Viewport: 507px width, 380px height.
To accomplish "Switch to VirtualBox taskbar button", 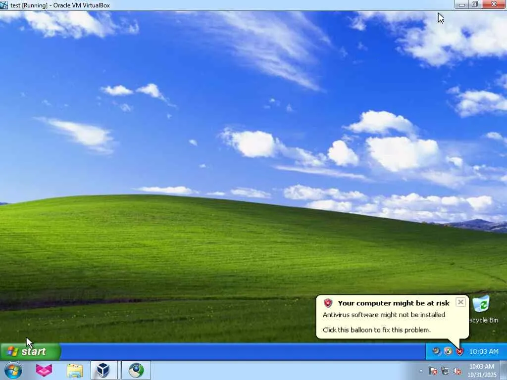I will 104,370.
